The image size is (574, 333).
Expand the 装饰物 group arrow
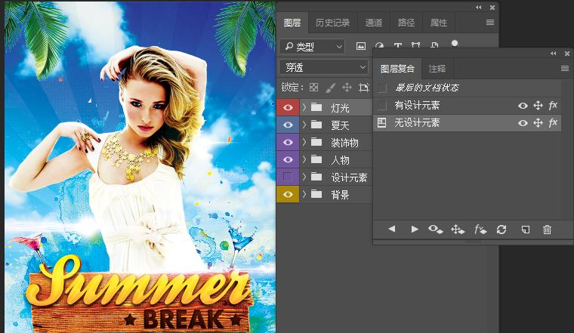point(304,142)
